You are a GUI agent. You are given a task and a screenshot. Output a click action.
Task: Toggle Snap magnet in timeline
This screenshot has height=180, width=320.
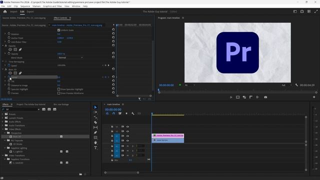(113, 113)
